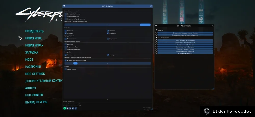
Task: Click reset icon beside 'Усиление ярких областей'
Action: [x=156, y=51]
